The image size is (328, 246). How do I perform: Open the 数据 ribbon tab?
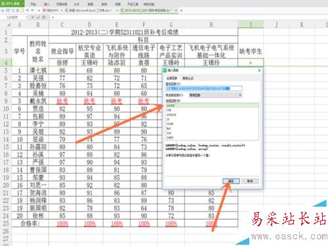click(91, 4)
